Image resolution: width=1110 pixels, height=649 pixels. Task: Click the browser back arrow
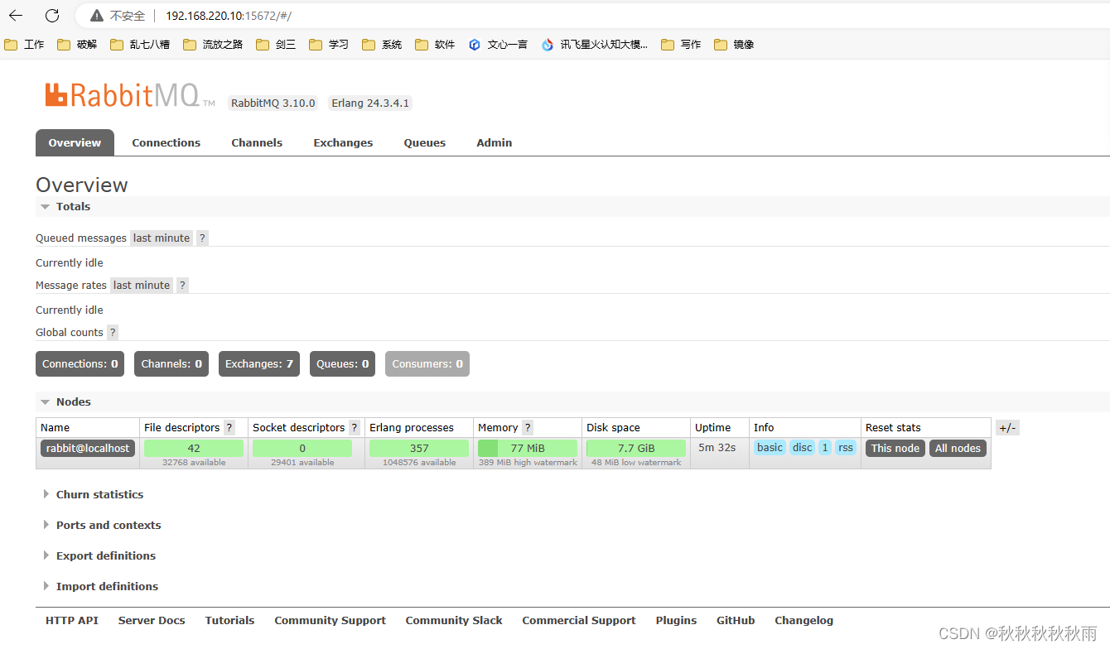pyautogui.click(x=16, y=16)
